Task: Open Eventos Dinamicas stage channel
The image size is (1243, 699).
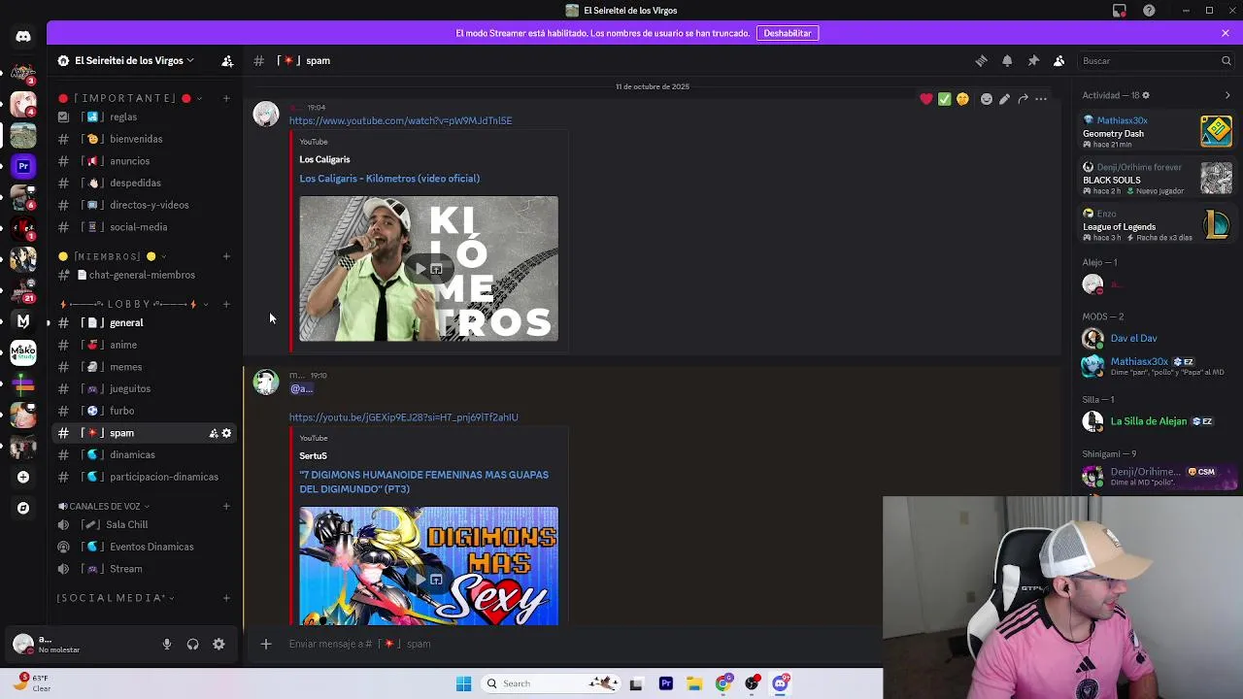Action: click(146, 547)
